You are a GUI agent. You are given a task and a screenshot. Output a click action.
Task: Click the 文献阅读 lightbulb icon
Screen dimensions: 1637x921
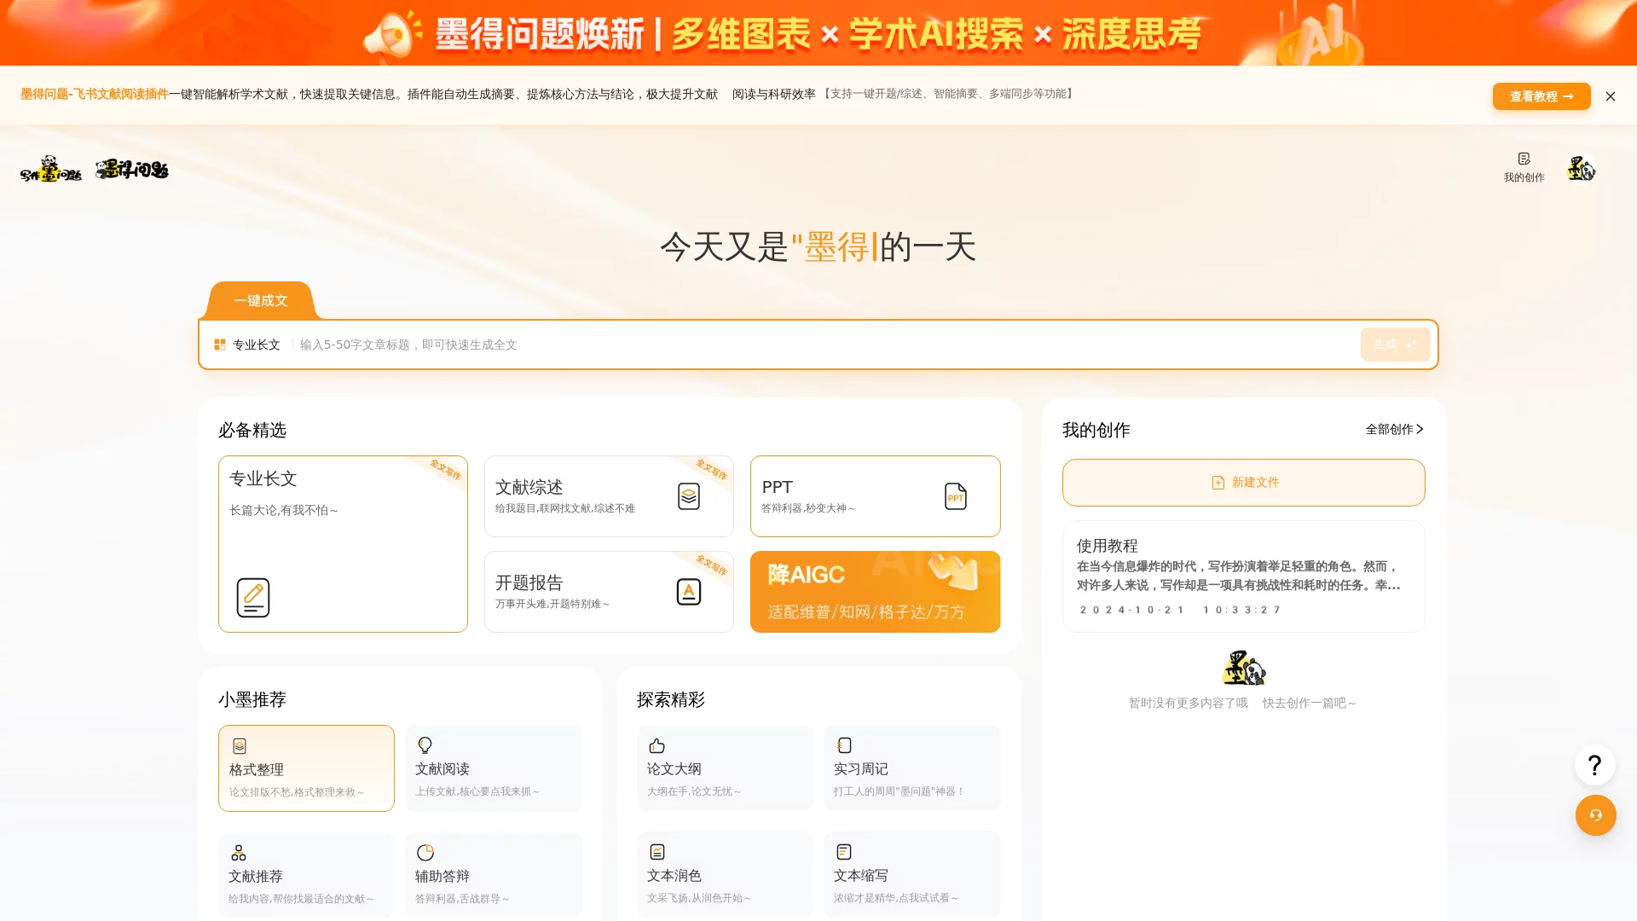tap(425, 744)
